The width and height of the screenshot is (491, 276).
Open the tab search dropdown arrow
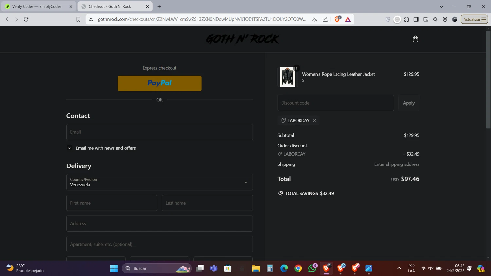[x=441, y=6]
